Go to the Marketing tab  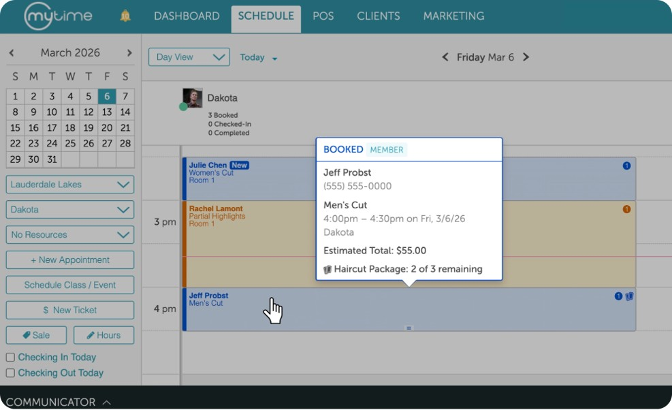pos(454,16)
